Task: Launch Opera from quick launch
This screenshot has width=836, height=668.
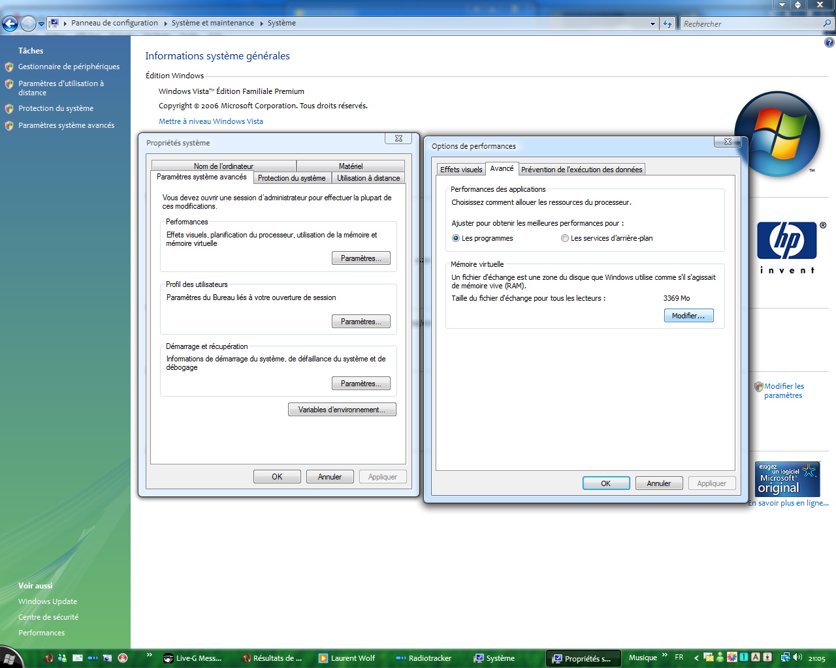Action: click(48, 658)
